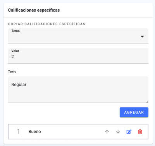This screenshot has width=155, height=146.
Task: Click the number 1 in Bueno row
Action: pos(18,132)
